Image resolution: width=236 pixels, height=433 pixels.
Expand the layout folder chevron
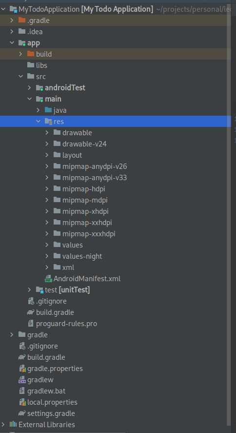47,155
